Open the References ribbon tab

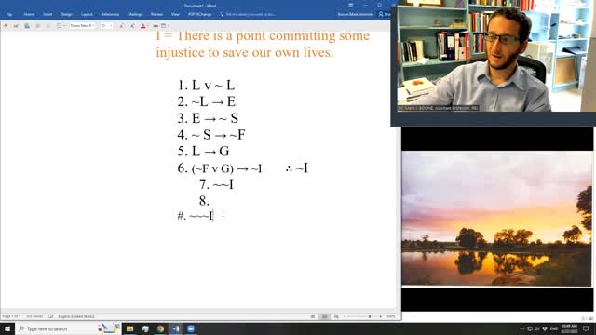point(110,14)
